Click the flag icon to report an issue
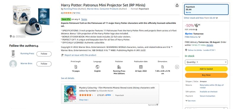This screenshot has width=237, height=109. (x=62, y=55)
